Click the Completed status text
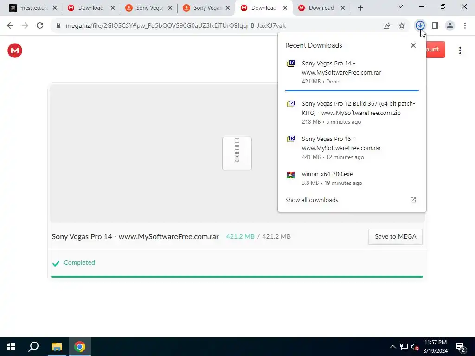The image size is (475, 356). pos(79,262)
